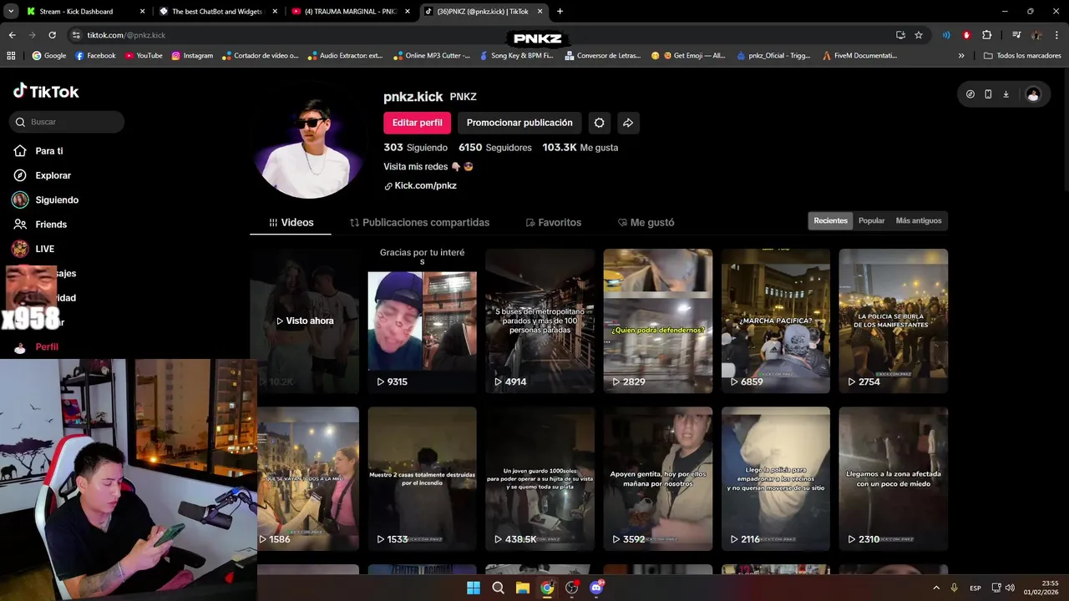Image resolution: width=1069 pixels, height=601 pixels.
Task: Click Promocionar publicación button
Action: point(519,123)
